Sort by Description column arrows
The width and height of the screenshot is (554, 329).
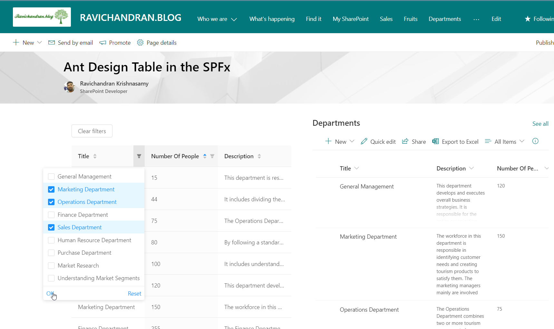259,156
